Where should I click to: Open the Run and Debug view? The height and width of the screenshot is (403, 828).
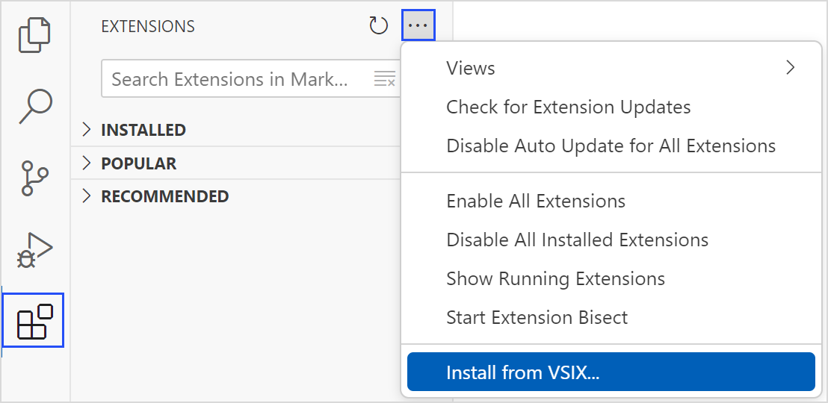click(35, 251)
